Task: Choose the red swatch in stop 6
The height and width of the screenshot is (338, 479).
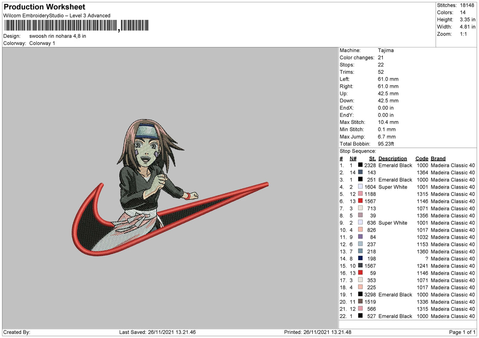Action: [360, 201]
